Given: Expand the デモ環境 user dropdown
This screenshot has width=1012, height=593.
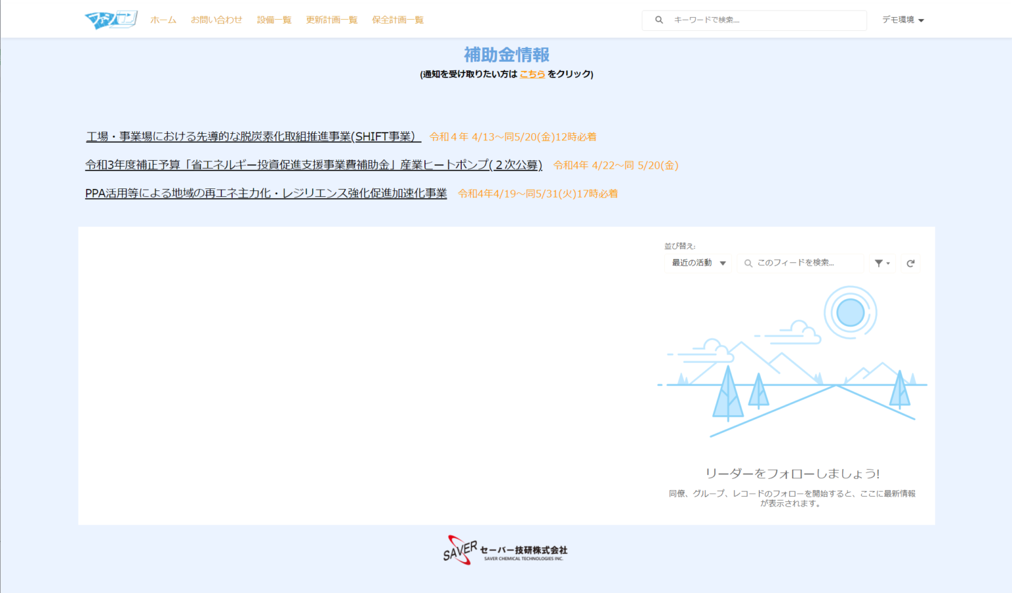Looking at the screenshot, I should coord(903,20).
